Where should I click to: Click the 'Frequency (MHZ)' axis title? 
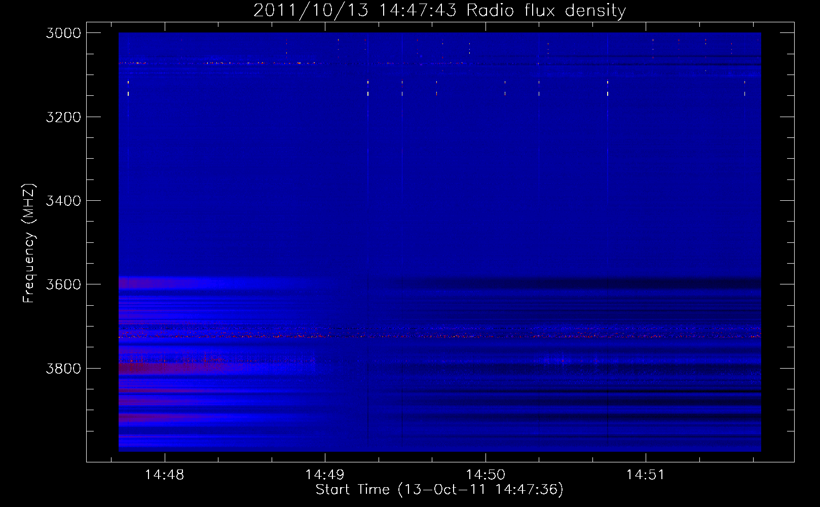[x=29, y=243]
